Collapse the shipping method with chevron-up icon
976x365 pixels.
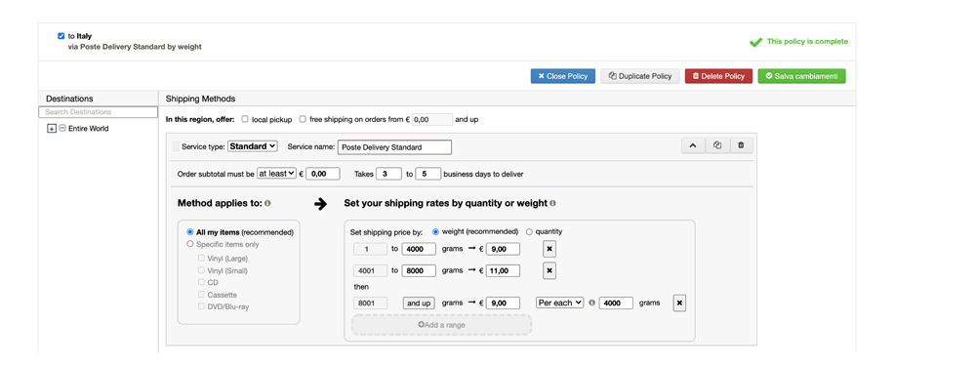[x=693, y=145]
